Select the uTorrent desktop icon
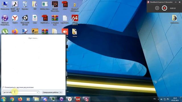 pos(5,31)
